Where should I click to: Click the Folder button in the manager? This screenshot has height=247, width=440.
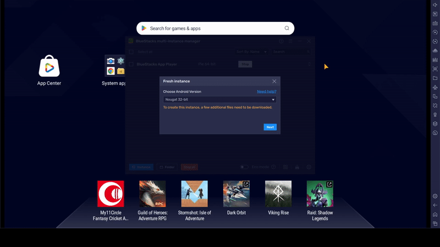167,167
